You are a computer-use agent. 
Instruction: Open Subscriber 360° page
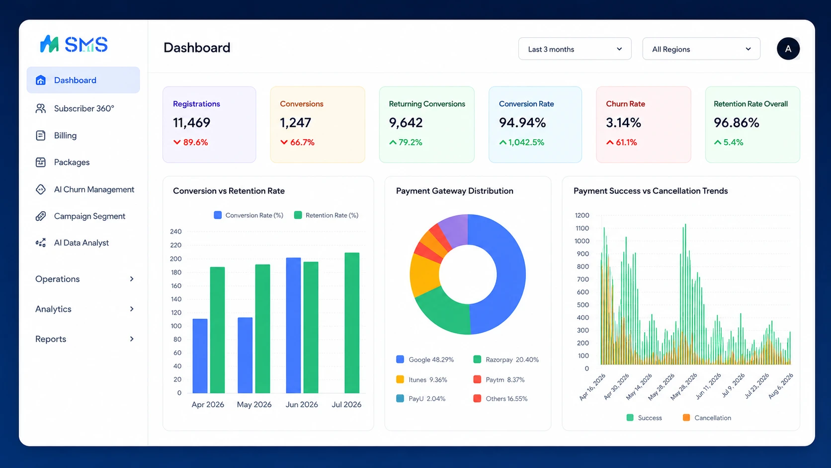[x=83, y=108]
